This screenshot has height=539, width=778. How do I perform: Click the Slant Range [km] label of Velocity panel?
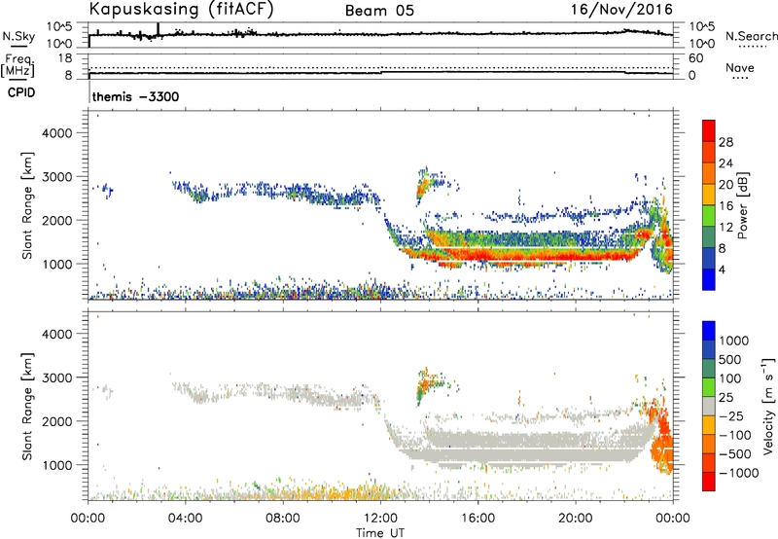point(27,406)
